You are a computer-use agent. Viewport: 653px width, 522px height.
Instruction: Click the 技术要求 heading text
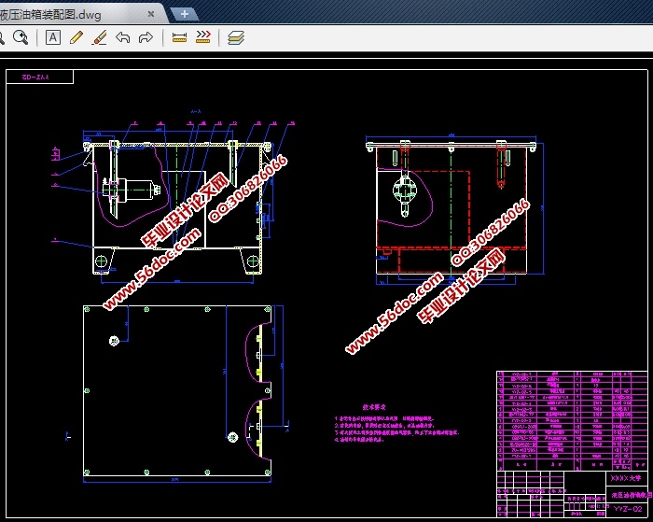click(x=374, y=407)
